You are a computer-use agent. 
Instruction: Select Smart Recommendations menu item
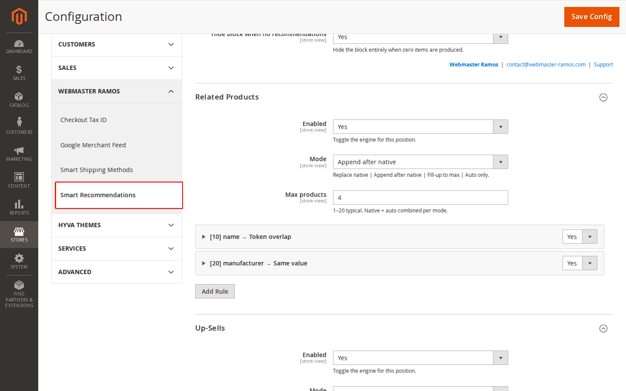click(119, 195)
